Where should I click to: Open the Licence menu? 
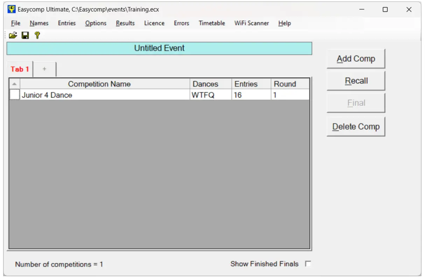tap(154, 23)
